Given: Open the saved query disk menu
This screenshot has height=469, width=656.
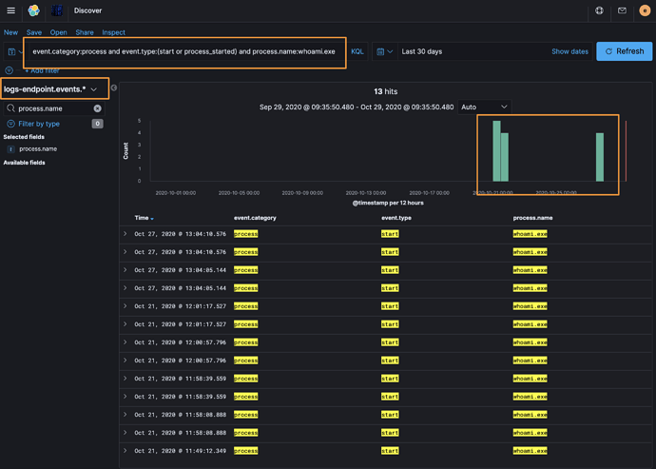Looking at the screenshot, I should click(x=12, y=51).
